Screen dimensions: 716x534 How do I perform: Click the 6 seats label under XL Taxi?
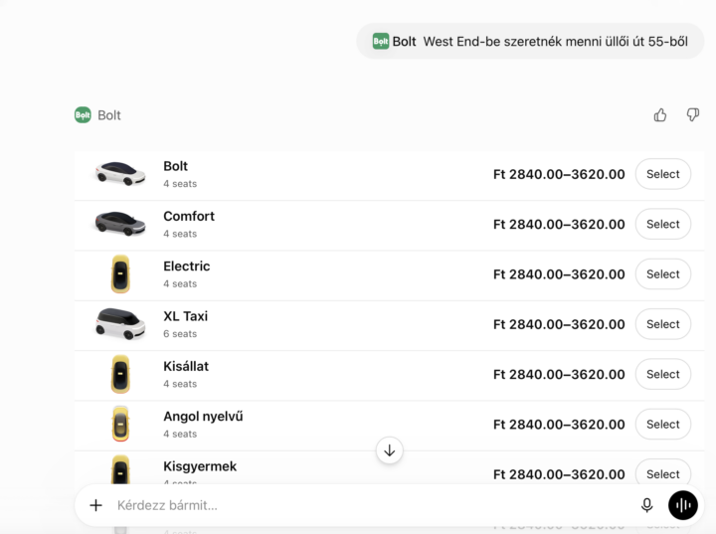tap(180, 334)
